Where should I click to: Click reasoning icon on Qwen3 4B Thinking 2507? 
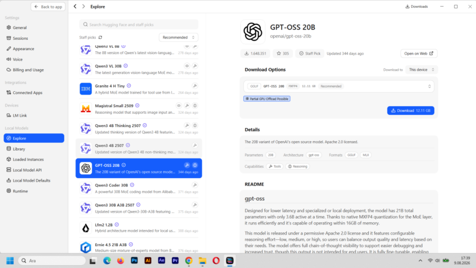click(x=195, y=126)
